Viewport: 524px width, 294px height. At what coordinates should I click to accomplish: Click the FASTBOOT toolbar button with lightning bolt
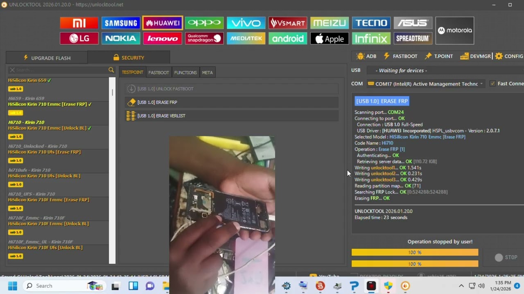tap(400, 56)
